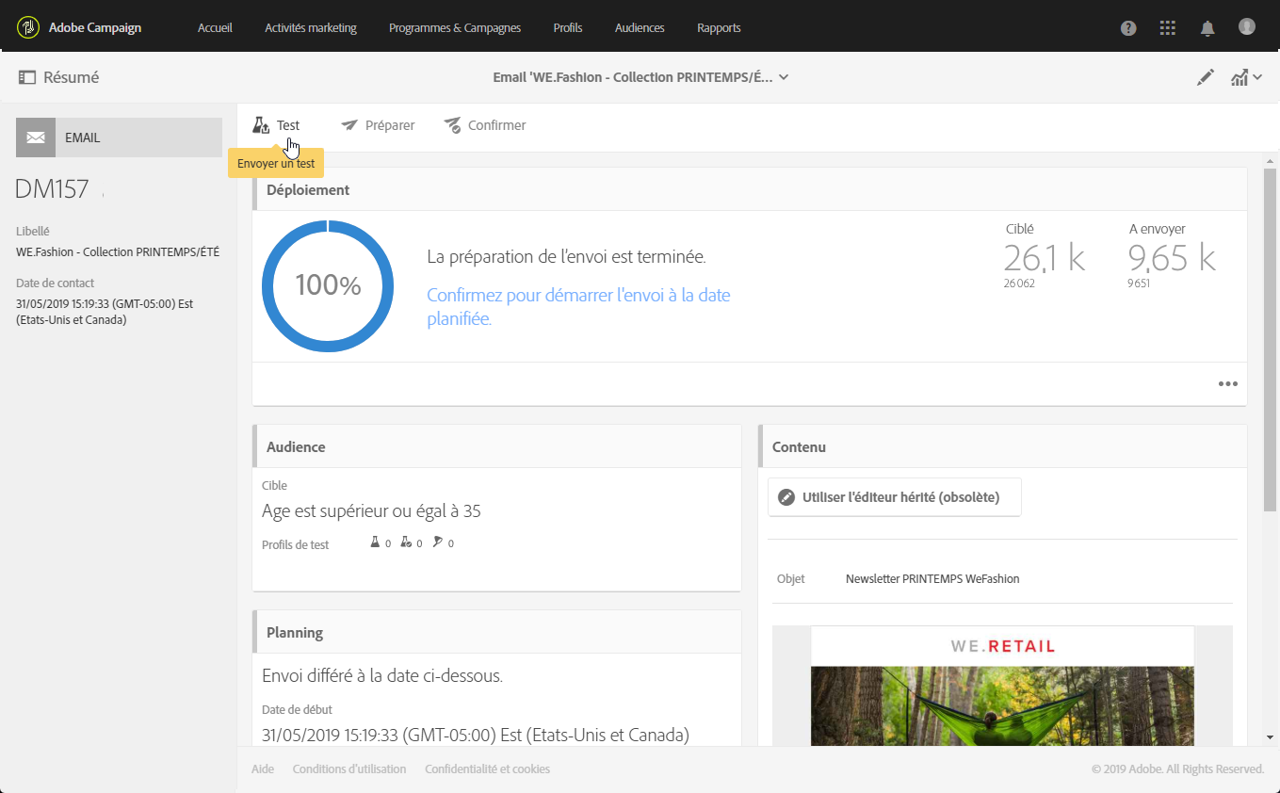Viewport: 1280px width, 793px height.
Task: Toggle the Résumé side panel icon
Action: click(26, 77)
